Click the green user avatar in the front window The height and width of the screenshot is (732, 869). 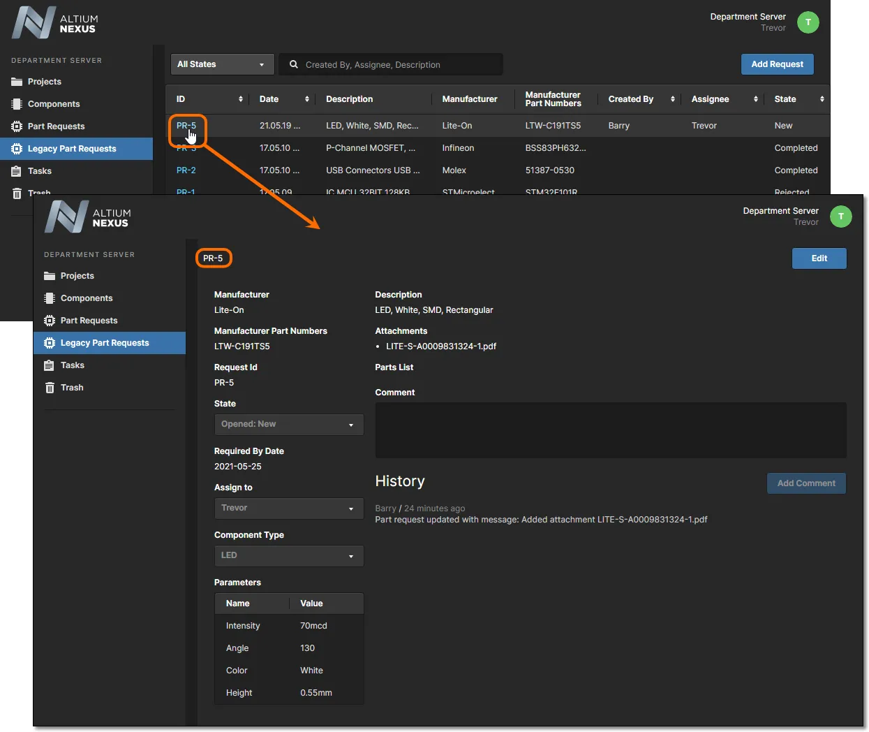840,217
